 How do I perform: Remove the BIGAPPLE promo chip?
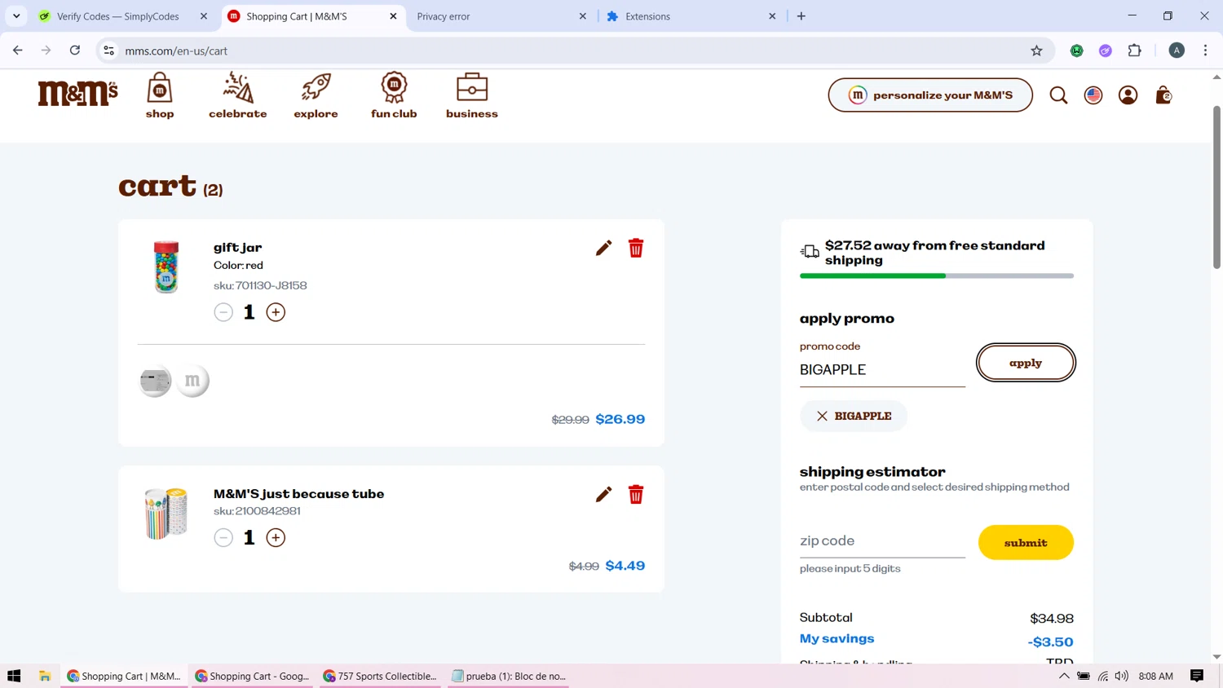coord(822,416)
